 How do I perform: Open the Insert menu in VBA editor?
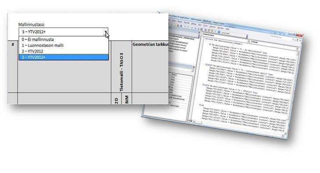point(180,21)
